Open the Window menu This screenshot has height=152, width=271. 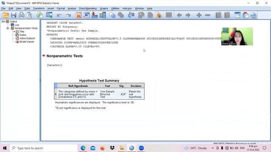pos(139,8)
